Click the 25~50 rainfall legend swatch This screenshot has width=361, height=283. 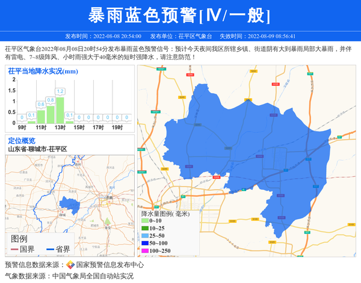(x=145, y=236)
